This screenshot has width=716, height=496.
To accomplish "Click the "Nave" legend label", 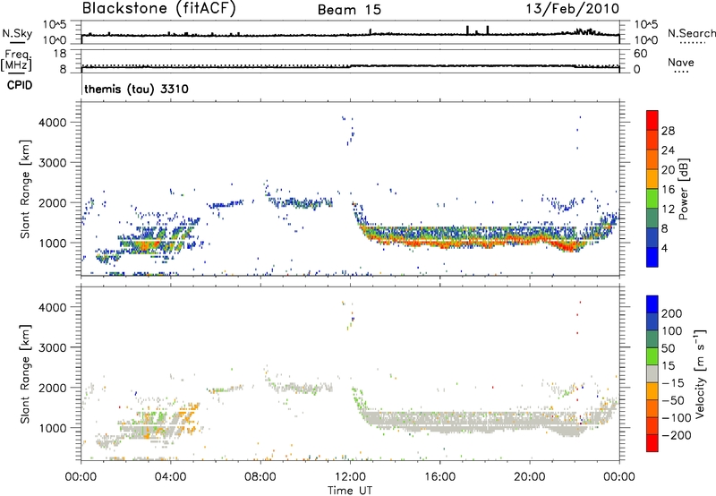I will [680, 63].
